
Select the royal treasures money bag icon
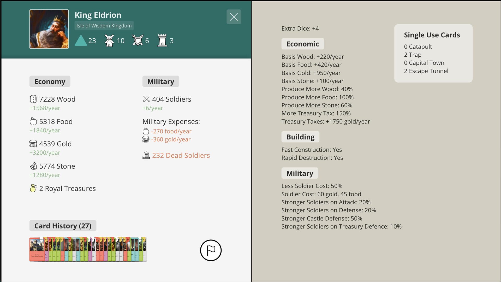click(x=33, y=188)
